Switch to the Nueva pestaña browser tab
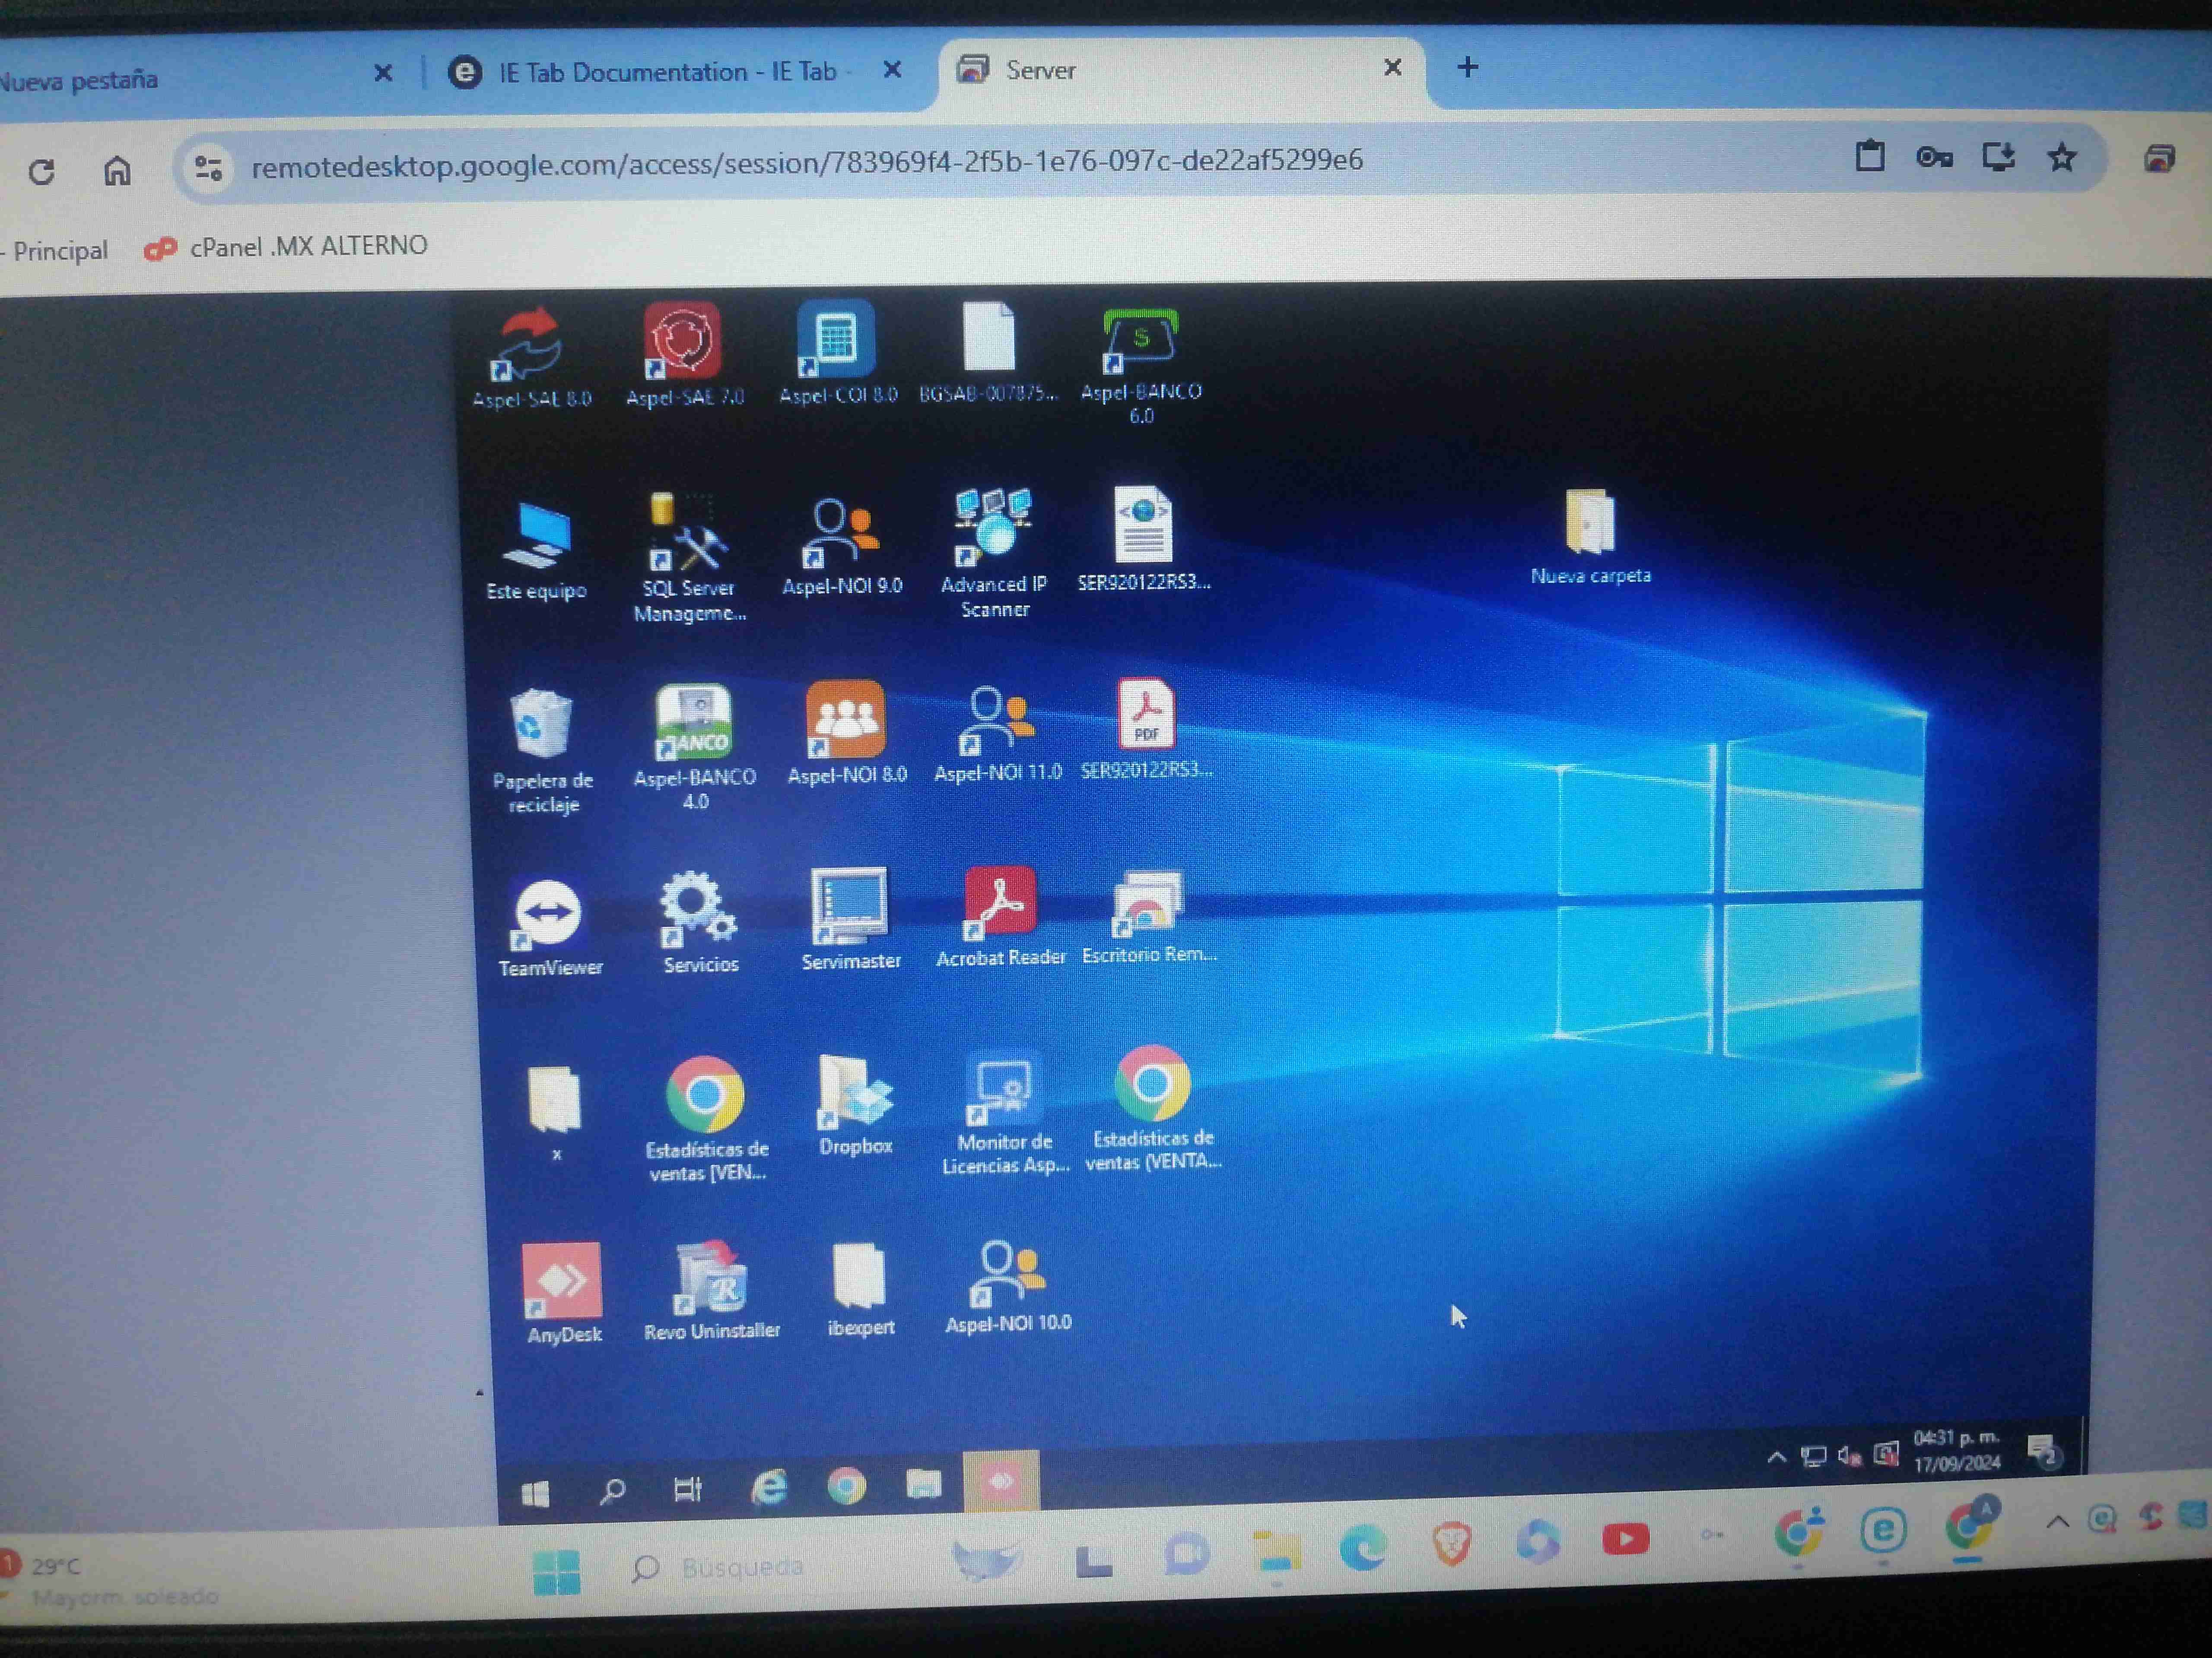 click(x=80, y=80)
